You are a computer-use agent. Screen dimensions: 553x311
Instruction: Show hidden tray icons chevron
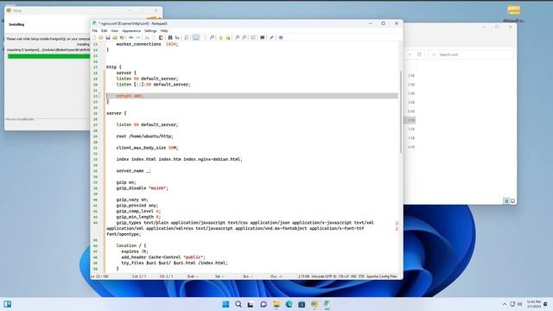(505, 304)
